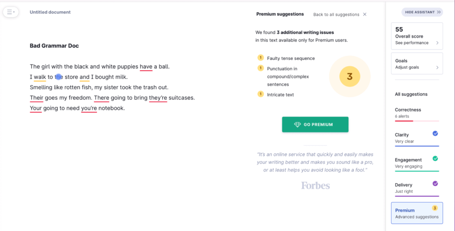Screen dimensions: 455x231
Task: Open the hamburger menu icon
Action: 11,12
